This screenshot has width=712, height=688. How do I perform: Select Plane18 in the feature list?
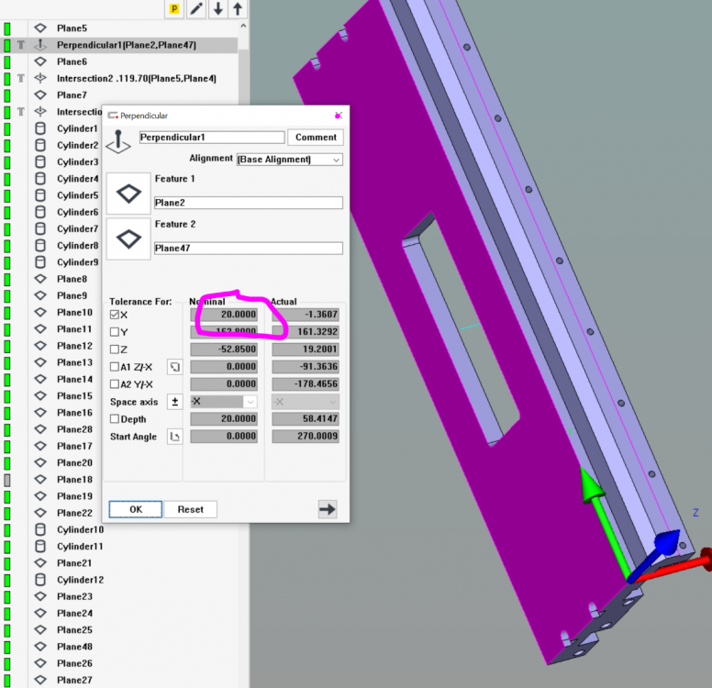pos(74,480)
